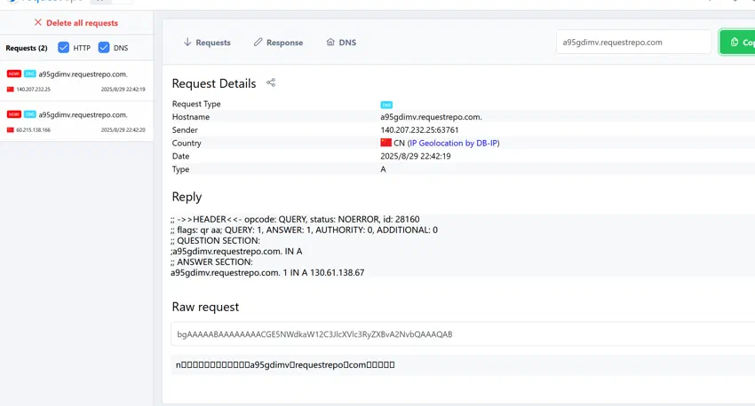This screenshot has width=755, height=406.
Task: Click the NEW badge on second request
Action: [x=14, y=114]
